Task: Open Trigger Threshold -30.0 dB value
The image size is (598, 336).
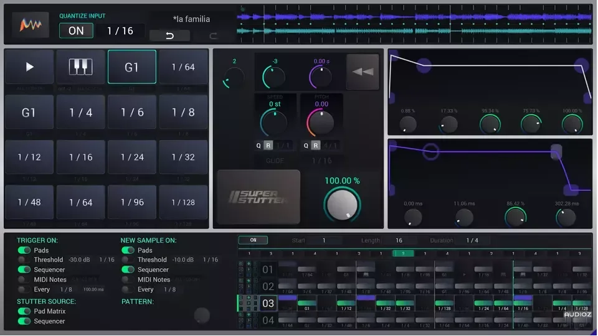Action: point(79,260)
